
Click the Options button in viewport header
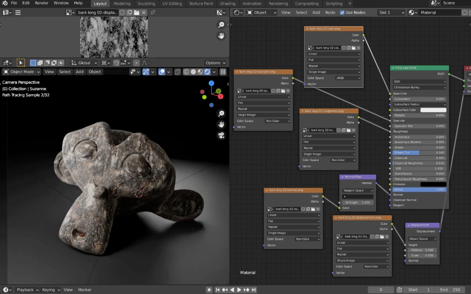[215, 63]
